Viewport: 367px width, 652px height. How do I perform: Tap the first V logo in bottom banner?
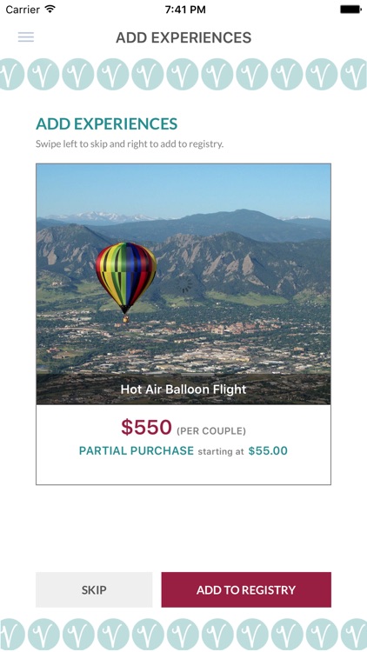click(10, 634)
